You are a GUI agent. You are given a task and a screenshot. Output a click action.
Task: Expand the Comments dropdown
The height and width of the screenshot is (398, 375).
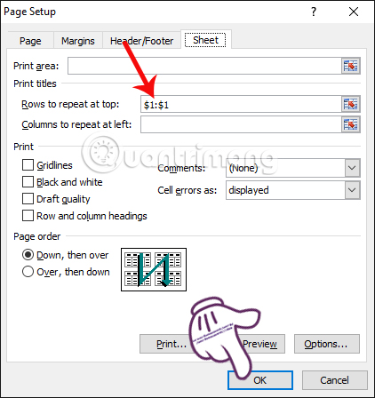pos(352,168)
